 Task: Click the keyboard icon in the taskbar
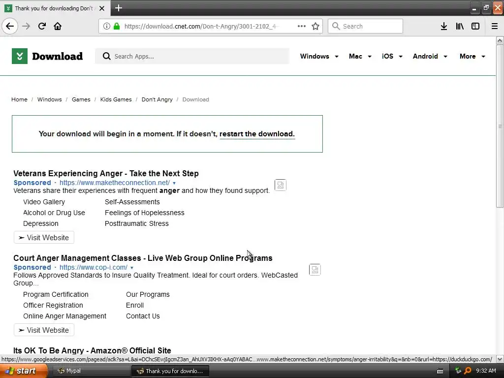[440, 371]
